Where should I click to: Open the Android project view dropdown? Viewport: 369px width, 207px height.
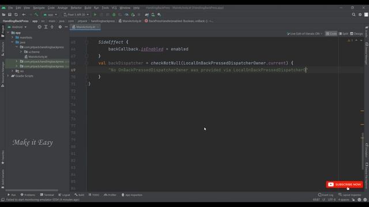point(17,27)
